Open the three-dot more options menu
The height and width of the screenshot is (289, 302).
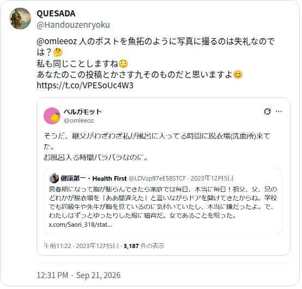(x=279, y=112)
